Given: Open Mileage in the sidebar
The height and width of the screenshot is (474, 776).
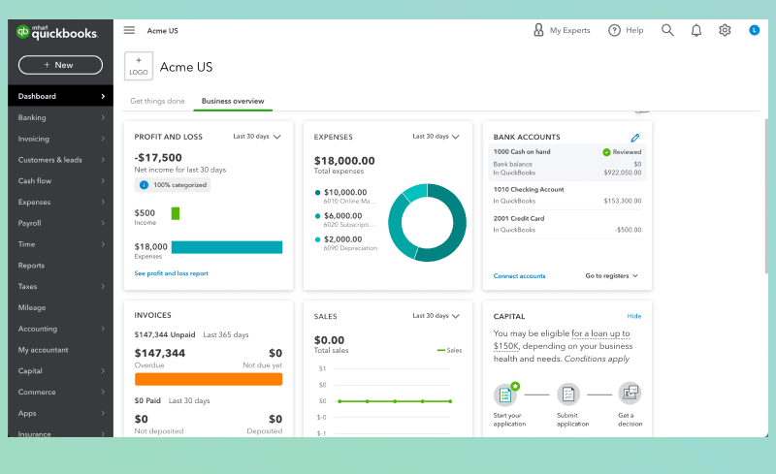Looking at the screenshot, I should pyautogui.click(x=60, y=307).
